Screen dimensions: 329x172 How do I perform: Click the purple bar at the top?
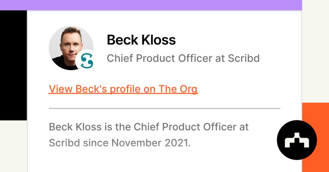[x=151, y=5]
